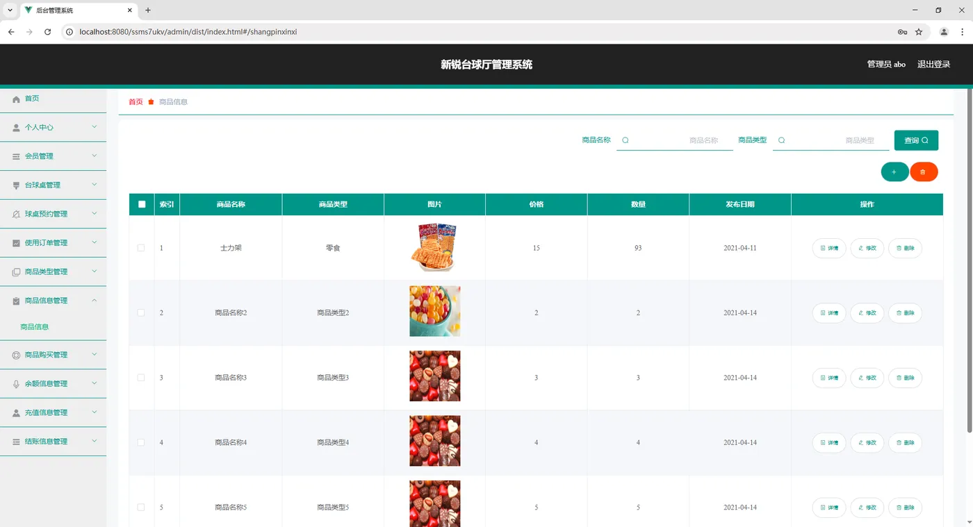The width and height of the screenshot is (973, 527).
Task: Check the box for 商品名称2 row
Action: (141, 313)
